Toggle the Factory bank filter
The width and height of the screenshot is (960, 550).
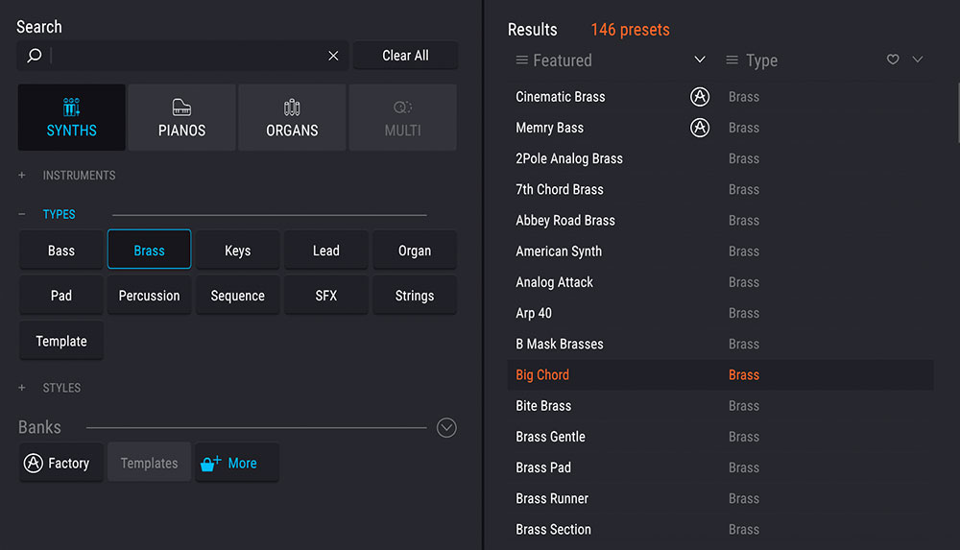click(x=60, y=463)
